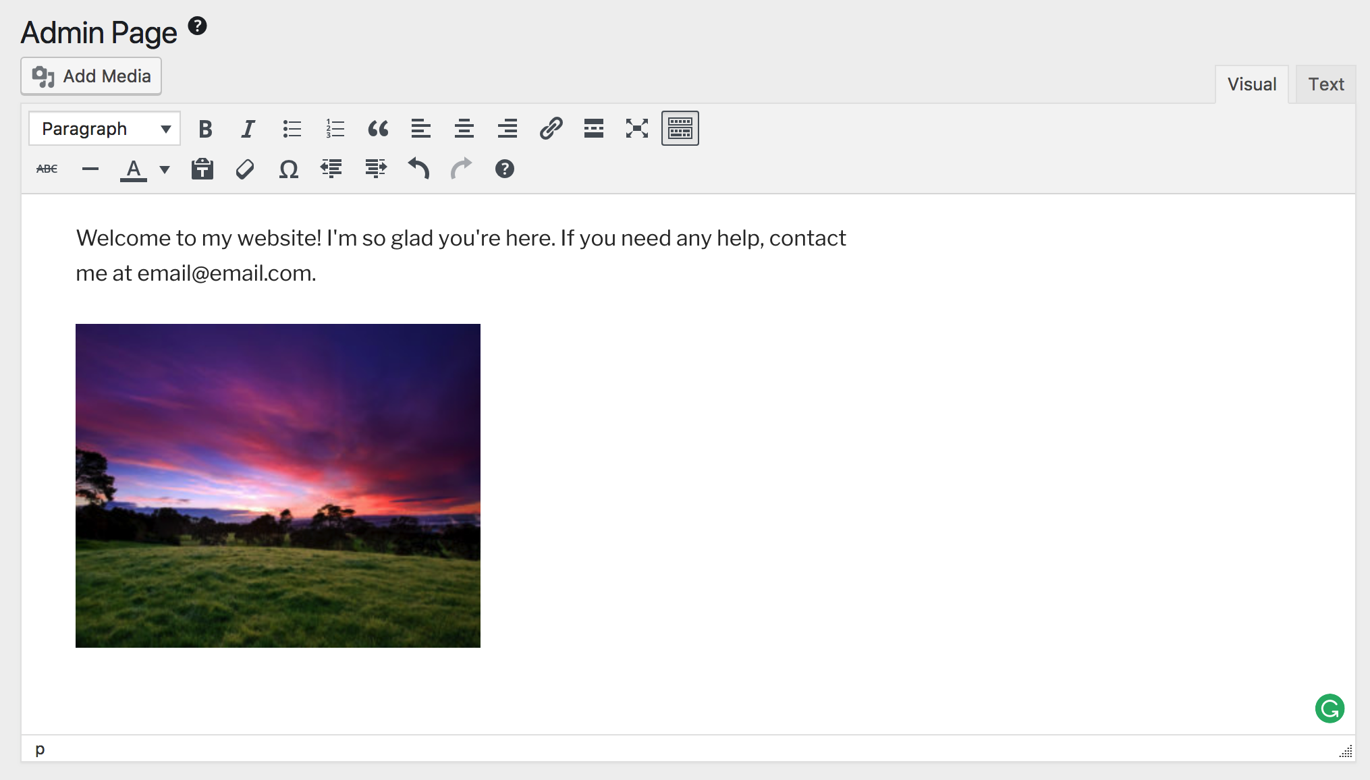Apply italic formatting
Viewport: 1370px width, 780px height.
pyautogui.click(x=248, y=129)
